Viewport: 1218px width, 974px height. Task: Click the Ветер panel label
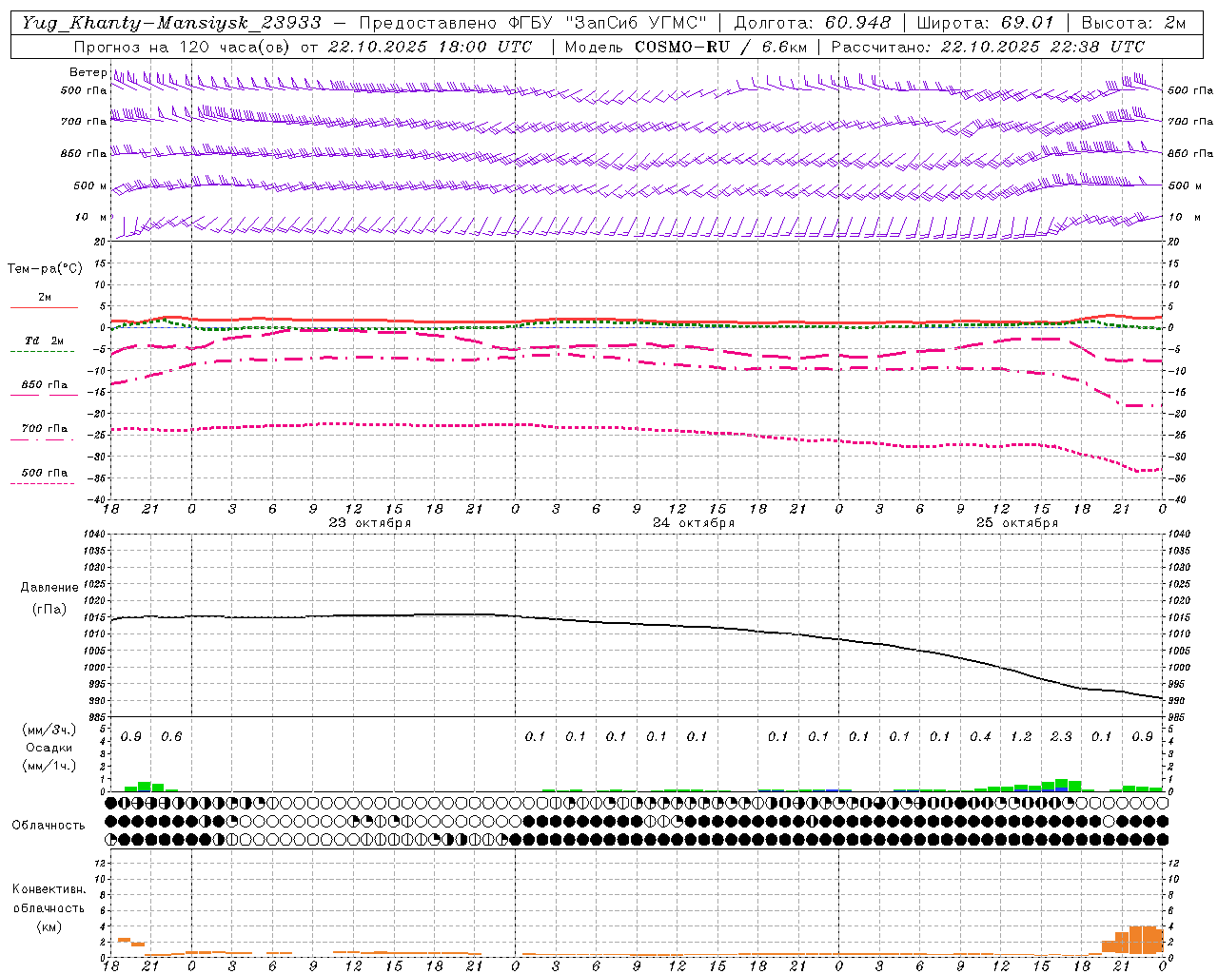[88, 72]
